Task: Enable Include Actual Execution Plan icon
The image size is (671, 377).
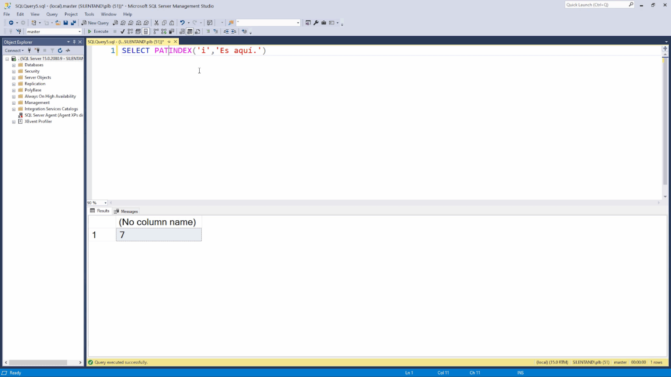Action: [x=156, y=31]
